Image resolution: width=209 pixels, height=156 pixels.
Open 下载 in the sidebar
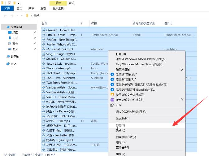click(x=15, y=38)
